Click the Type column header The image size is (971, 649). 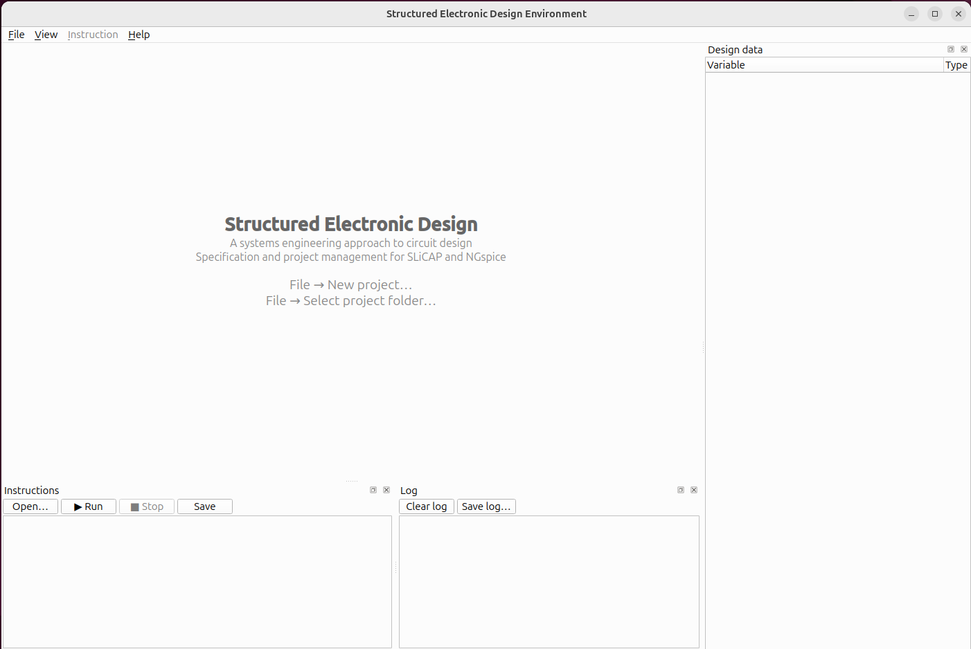pyautogui.click(x=956, y=65)
